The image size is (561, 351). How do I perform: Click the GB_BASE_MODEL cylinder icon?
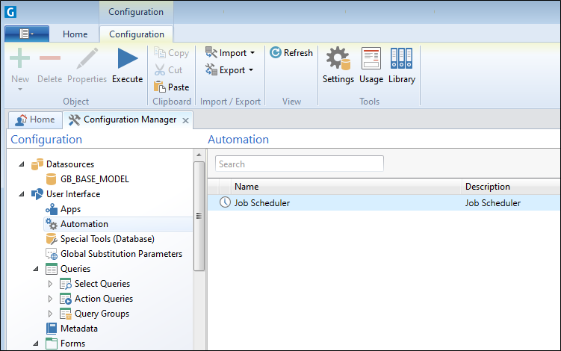(x=51, y=179)
